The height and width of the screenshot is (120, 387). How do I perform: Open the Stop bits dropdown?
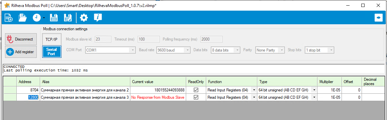pos(319,50)
